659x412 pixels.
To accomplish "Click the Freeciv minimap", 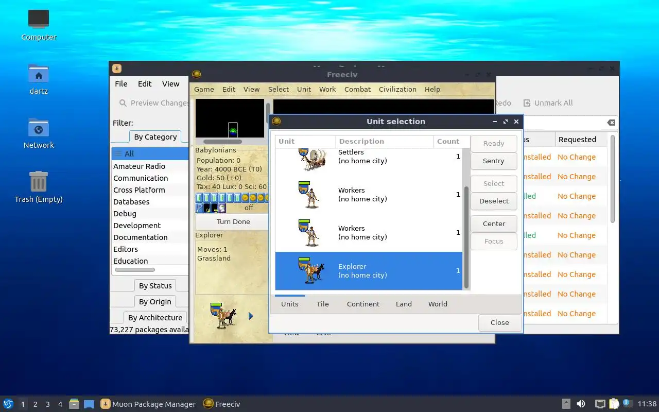I will click(230, 118).
